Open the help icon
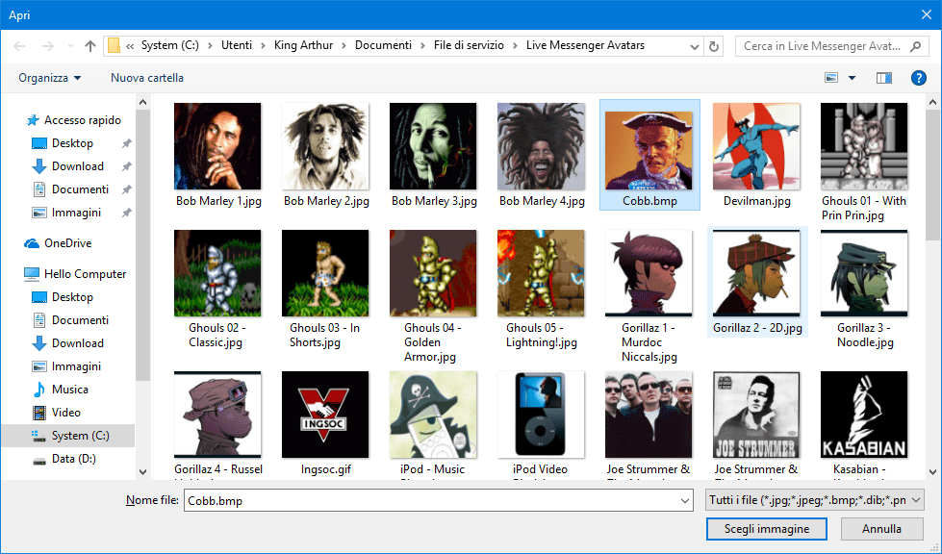The height and width of the screenshot is (554, 942). point(919,78)
